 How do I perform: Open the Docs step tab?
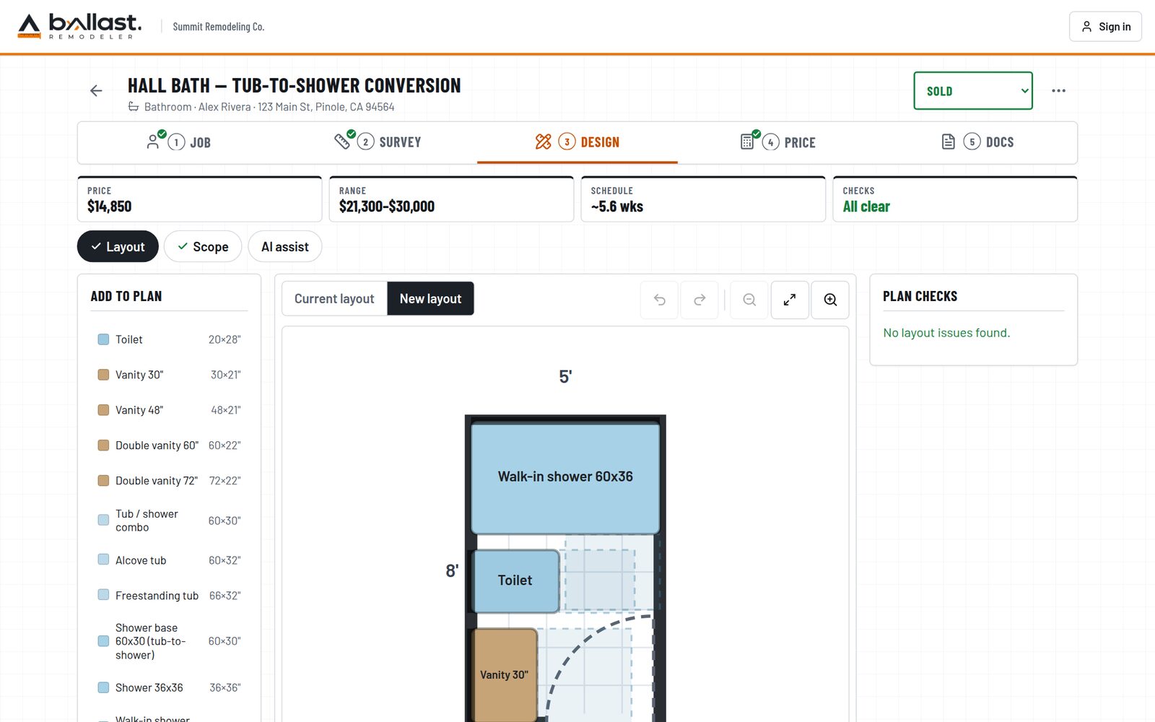click(x=977, y=142)
